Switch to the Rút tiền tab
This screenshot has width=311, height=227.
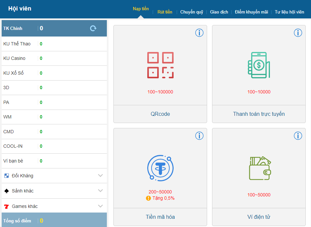click(165, 12)
